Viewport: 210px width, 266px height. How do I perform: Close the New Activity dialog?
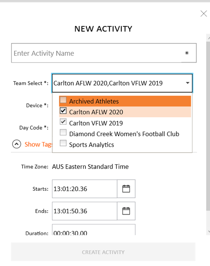tap(204, 13)
